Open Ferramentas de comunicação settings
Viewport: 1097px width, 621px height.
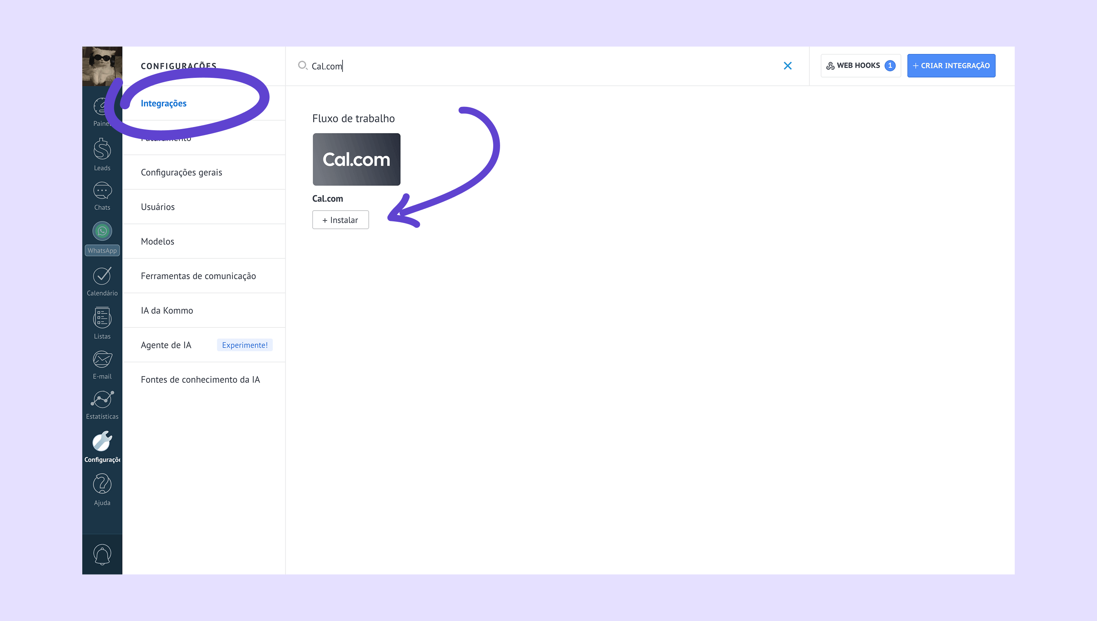[198, 276]
